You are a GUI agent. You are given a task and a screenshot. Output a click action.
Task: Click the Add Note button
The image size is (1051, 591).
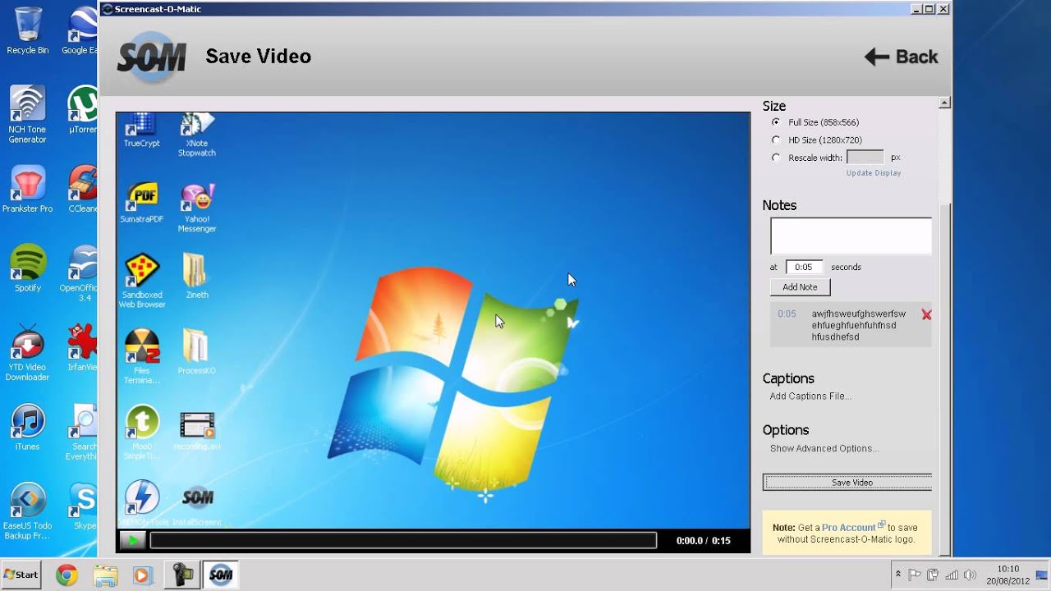(800, 287)
